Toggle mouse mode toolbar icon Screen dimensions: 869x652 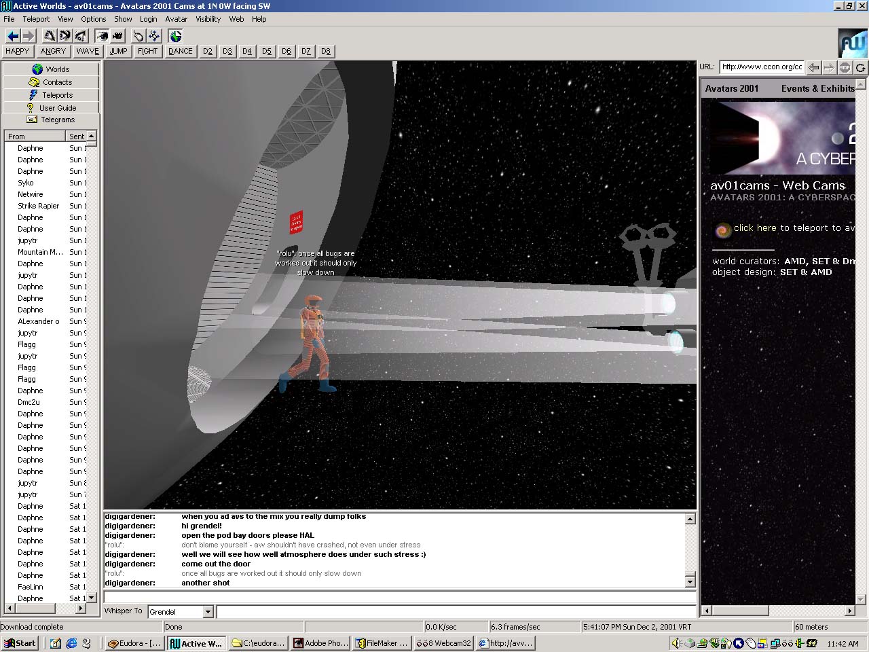[138, 36]
